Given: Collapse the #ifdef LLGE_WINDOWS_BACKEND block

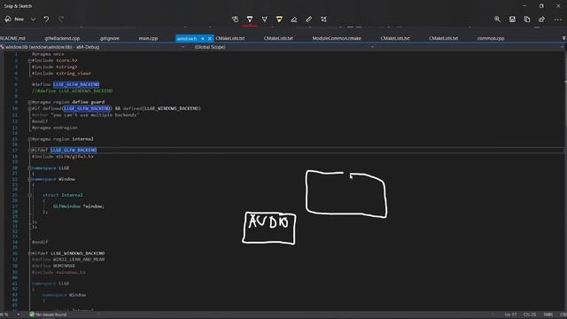Looking at the screenshot, I should click(30, 253).
